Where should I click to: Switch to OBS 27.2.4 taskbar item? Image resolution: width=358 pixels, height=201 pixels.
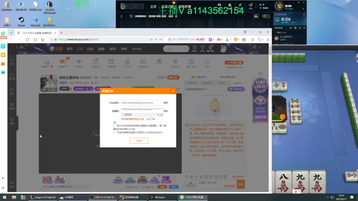point(103,197)
